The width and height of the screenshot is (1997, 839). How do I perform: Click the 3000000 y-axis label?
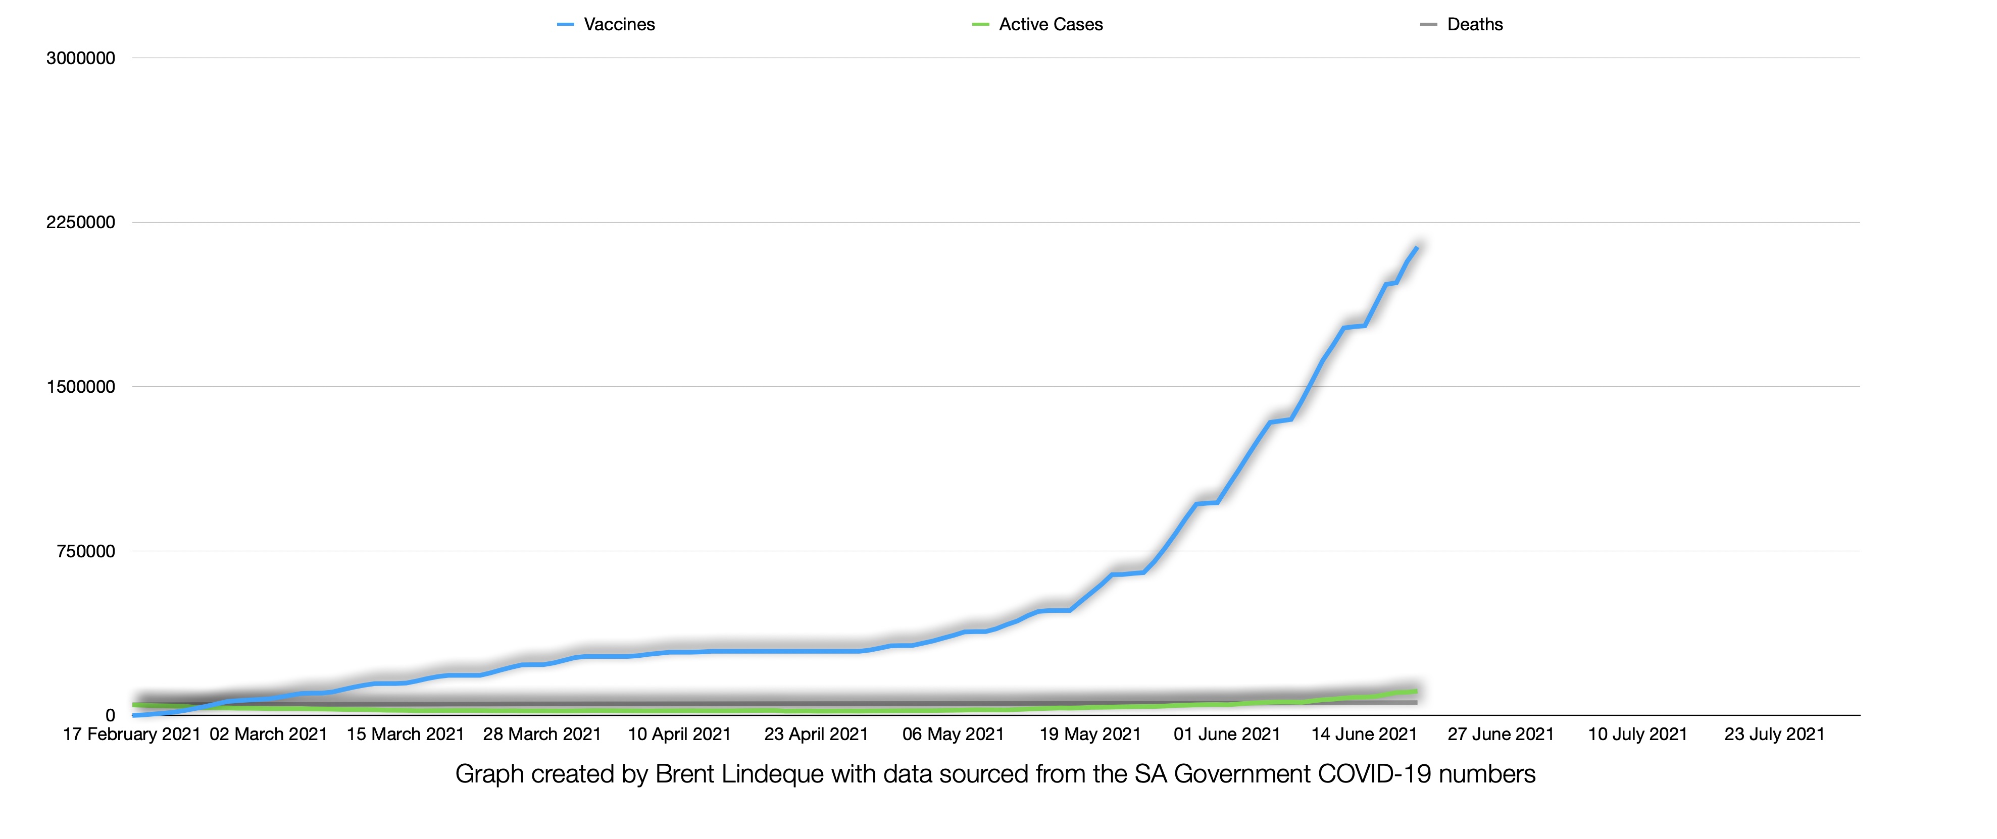(x=81, y=58)
